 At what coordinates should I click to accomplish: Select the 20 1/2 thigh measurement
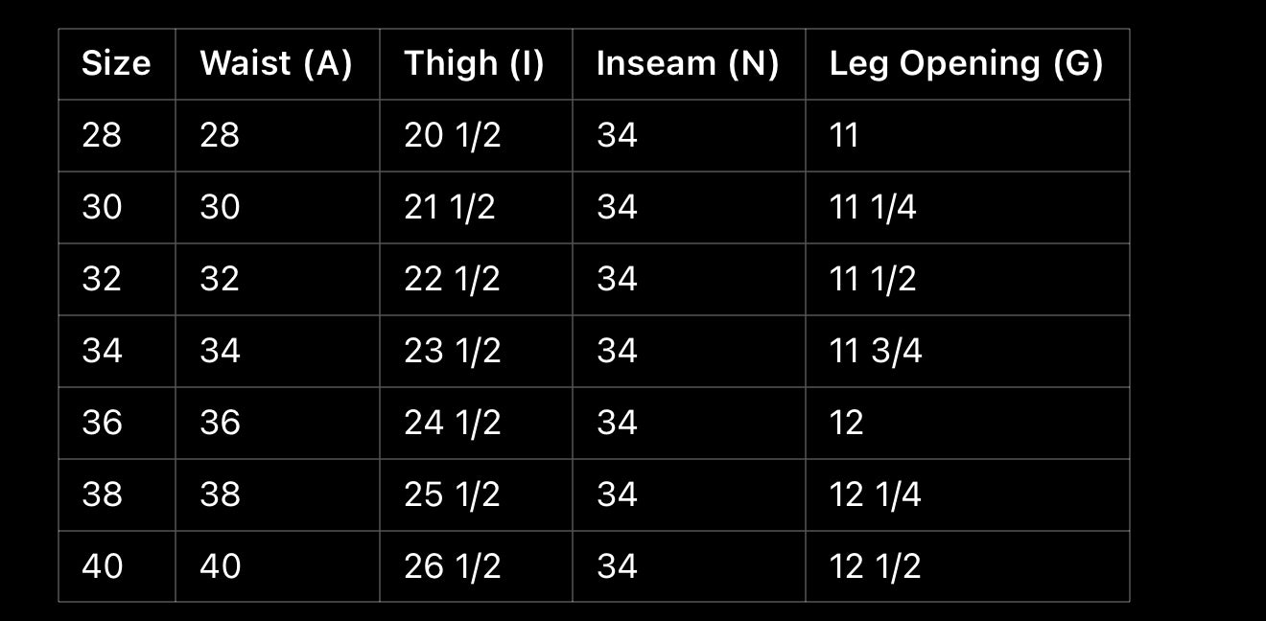click(452, 135)
